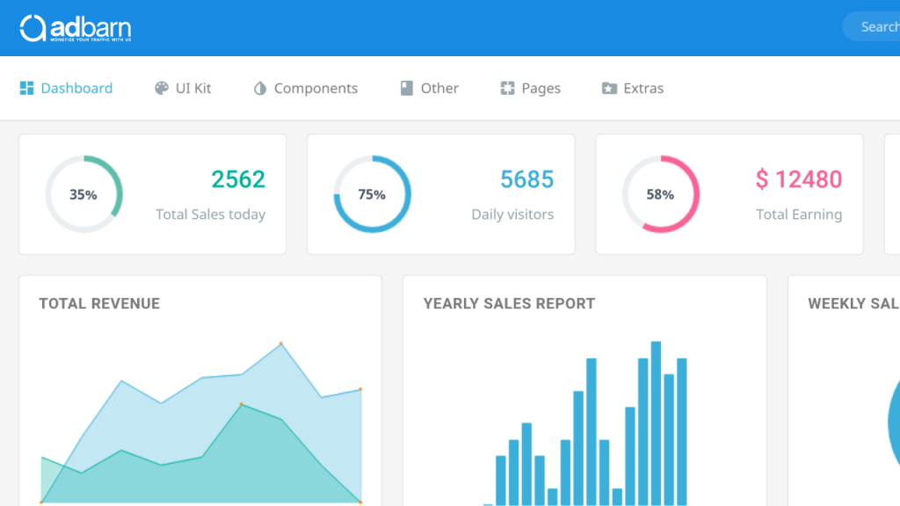Click the Extras star folder icon
This screenshot has height=506, width=900.
pos(609,88)
